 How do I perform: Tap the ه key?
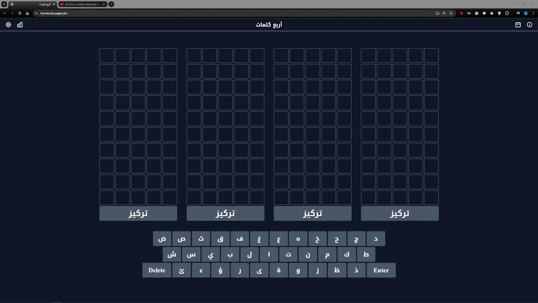coord(298,239)
